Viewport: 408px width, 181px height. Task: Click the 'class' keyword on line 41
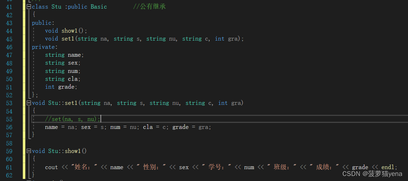(x=40, y=7)
